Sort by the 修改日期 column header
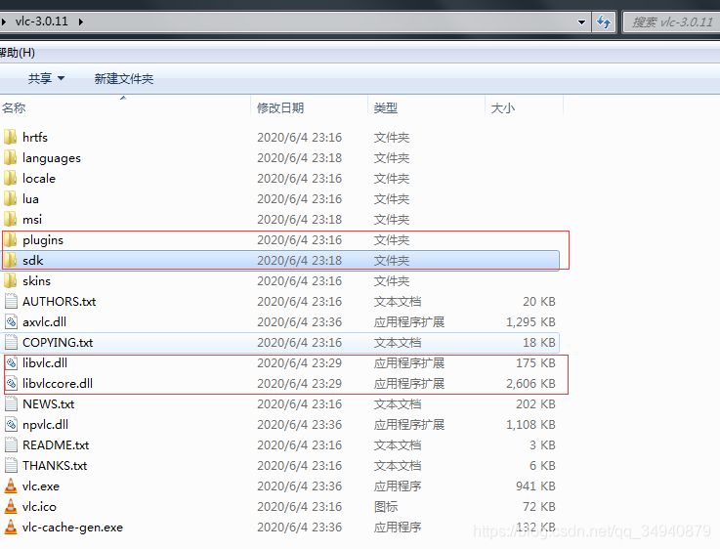Image resolution: width=720 pixels, height=549 pixels. coord(310,107)
